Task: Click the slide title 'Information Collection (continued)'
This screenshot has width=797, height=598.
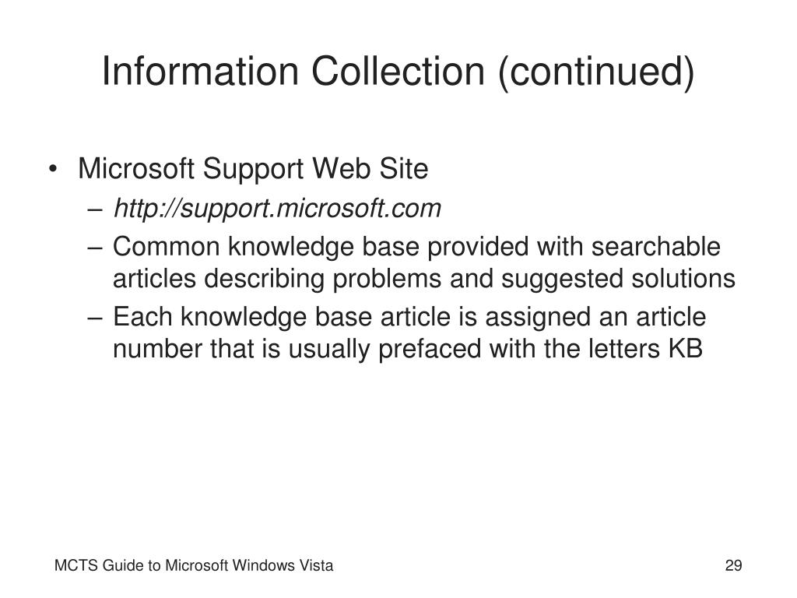Action: (x=398, y=71)
